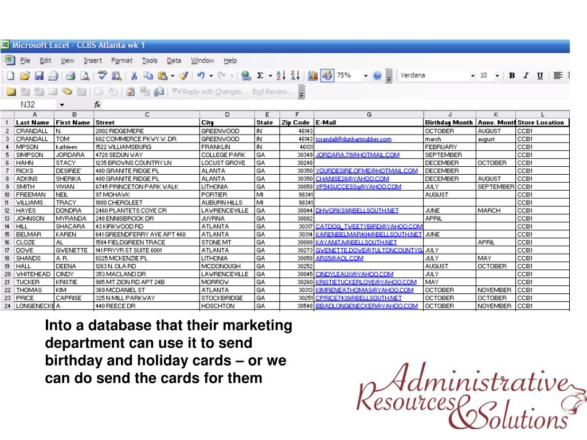
Task: Select the Birthday Month header cell
Action: point(449,123)
